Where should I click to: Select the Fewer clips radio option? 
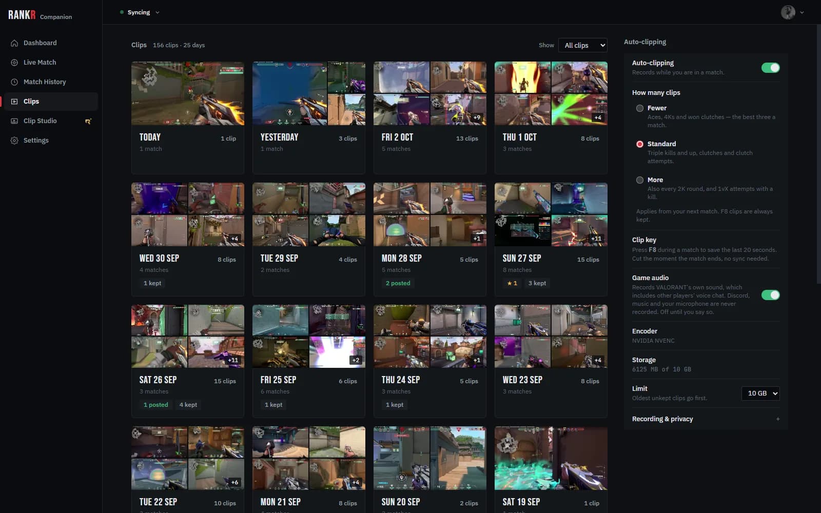pos(640,108)
